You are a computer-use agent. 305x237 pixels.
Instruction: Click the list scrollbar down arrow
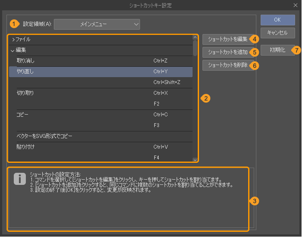pos(195,159)
